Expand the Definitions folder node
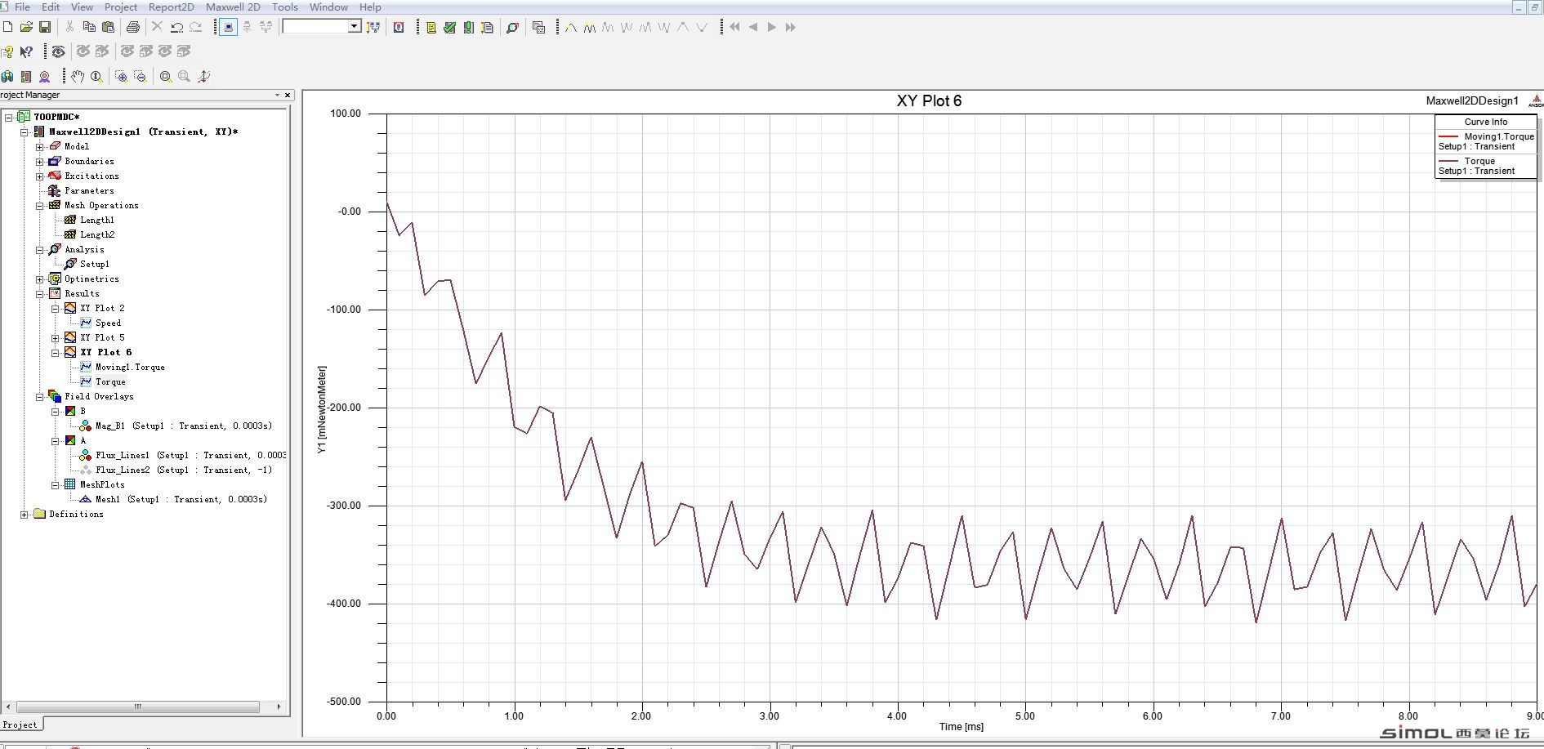 click(24, 515)
